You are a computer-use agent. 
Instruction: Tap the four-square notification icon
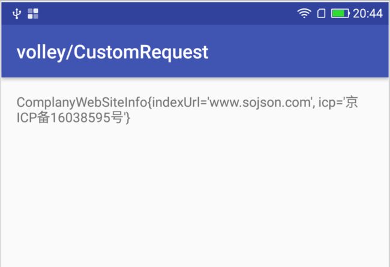(x=33, y=14)
